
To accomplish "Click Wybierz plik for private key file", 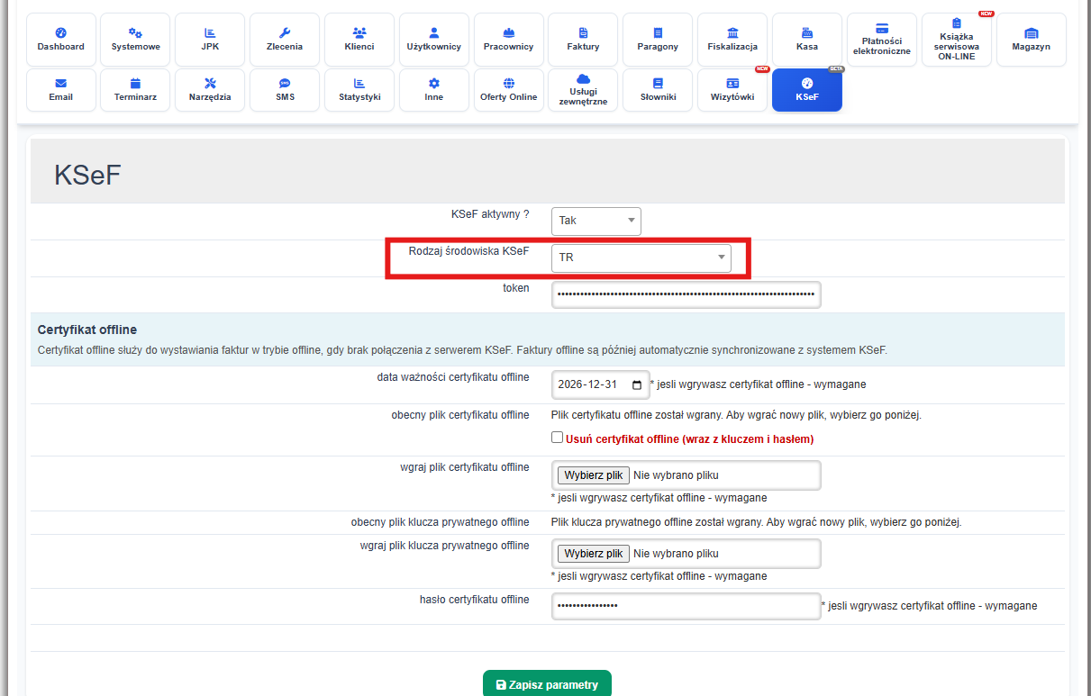I will 591,554.
